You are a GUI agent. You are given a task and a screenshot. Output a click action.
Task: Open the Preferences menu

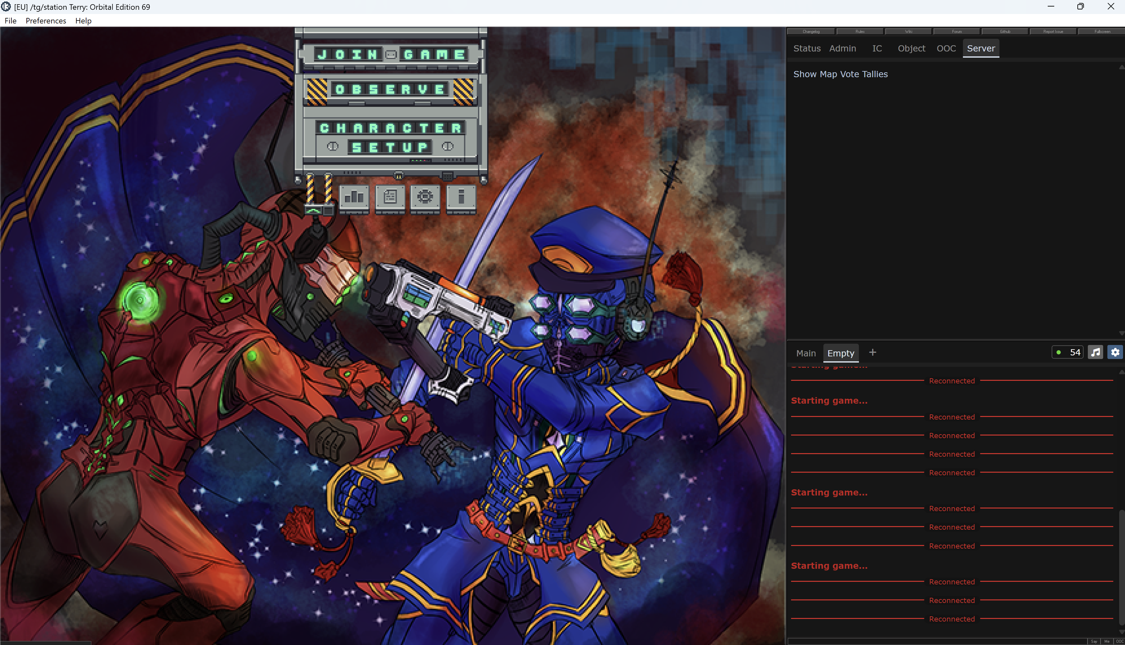click(46, 21)
